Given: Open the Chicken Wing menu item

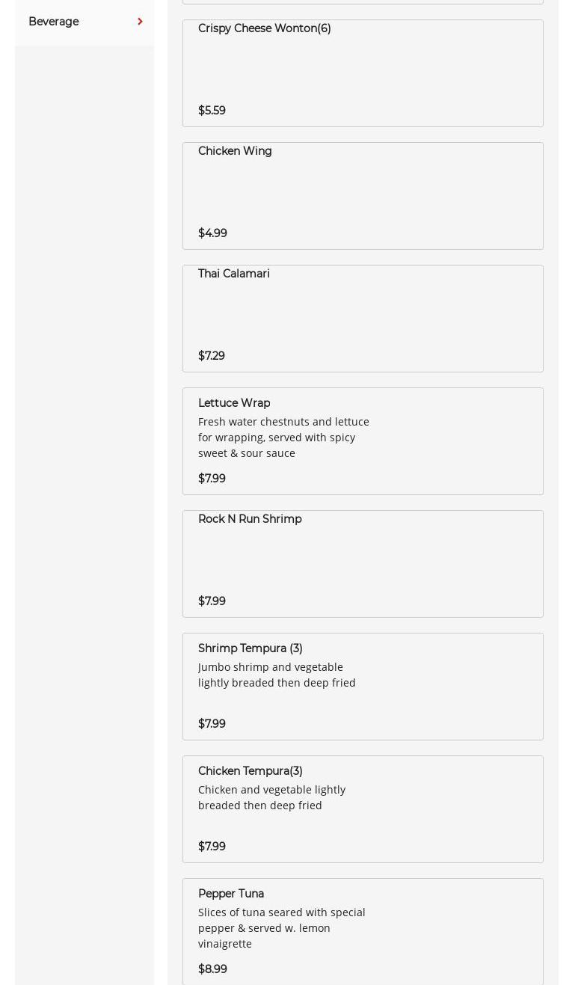Looking at the screenshot, I should [235, 151].
